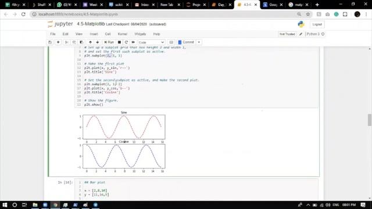Open Cortana search circle on taskbar
Viewport: 372px width, 209px height.
tap(15, 205)
